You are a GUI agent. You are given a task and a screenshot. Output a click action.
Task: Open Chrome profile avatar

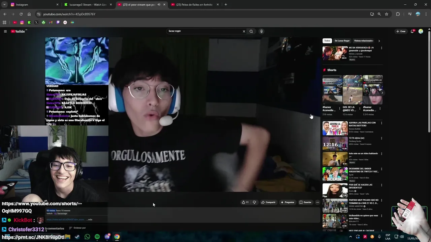pos(418,14)
